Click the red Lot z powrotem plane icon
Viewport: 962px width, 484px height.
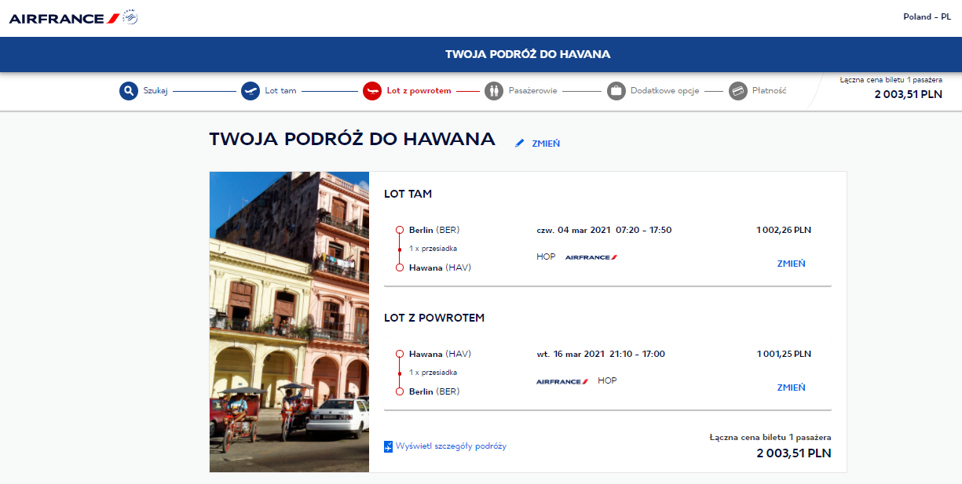tap(372, 91)
